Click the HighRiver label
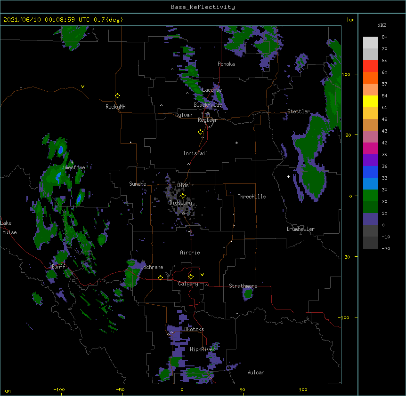Image resolution: width=406 pixels, height=396 pixels. click(203, 349)
